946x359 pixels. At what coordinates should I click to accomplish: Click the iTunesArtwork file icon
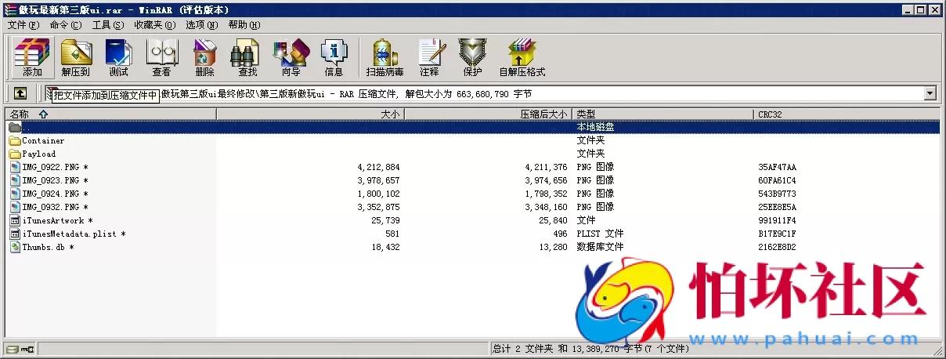[15, 220]
